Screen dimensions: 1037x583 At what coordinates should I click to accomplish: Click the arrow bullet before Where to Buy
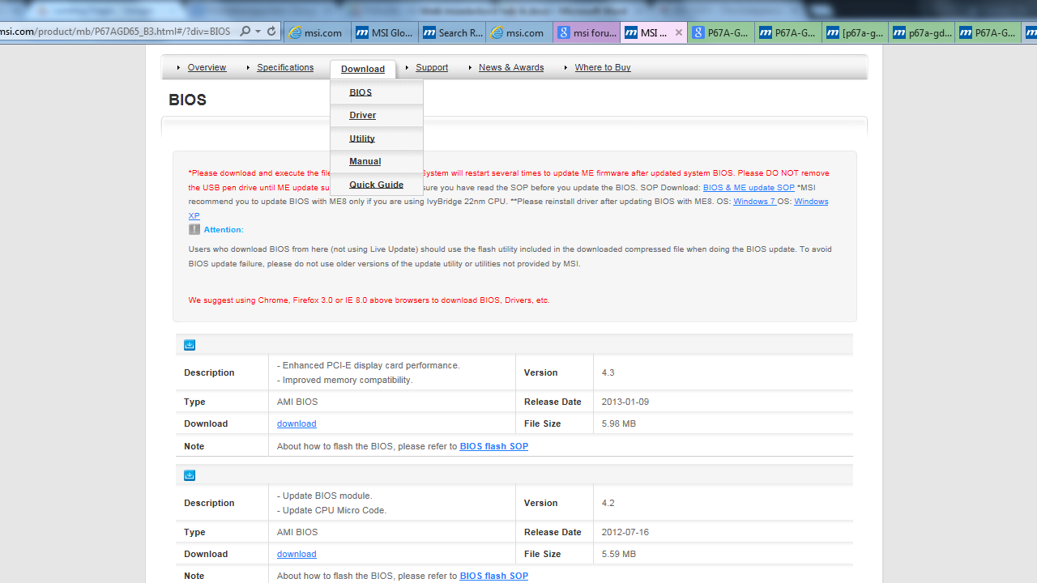(x=566, y=67)
